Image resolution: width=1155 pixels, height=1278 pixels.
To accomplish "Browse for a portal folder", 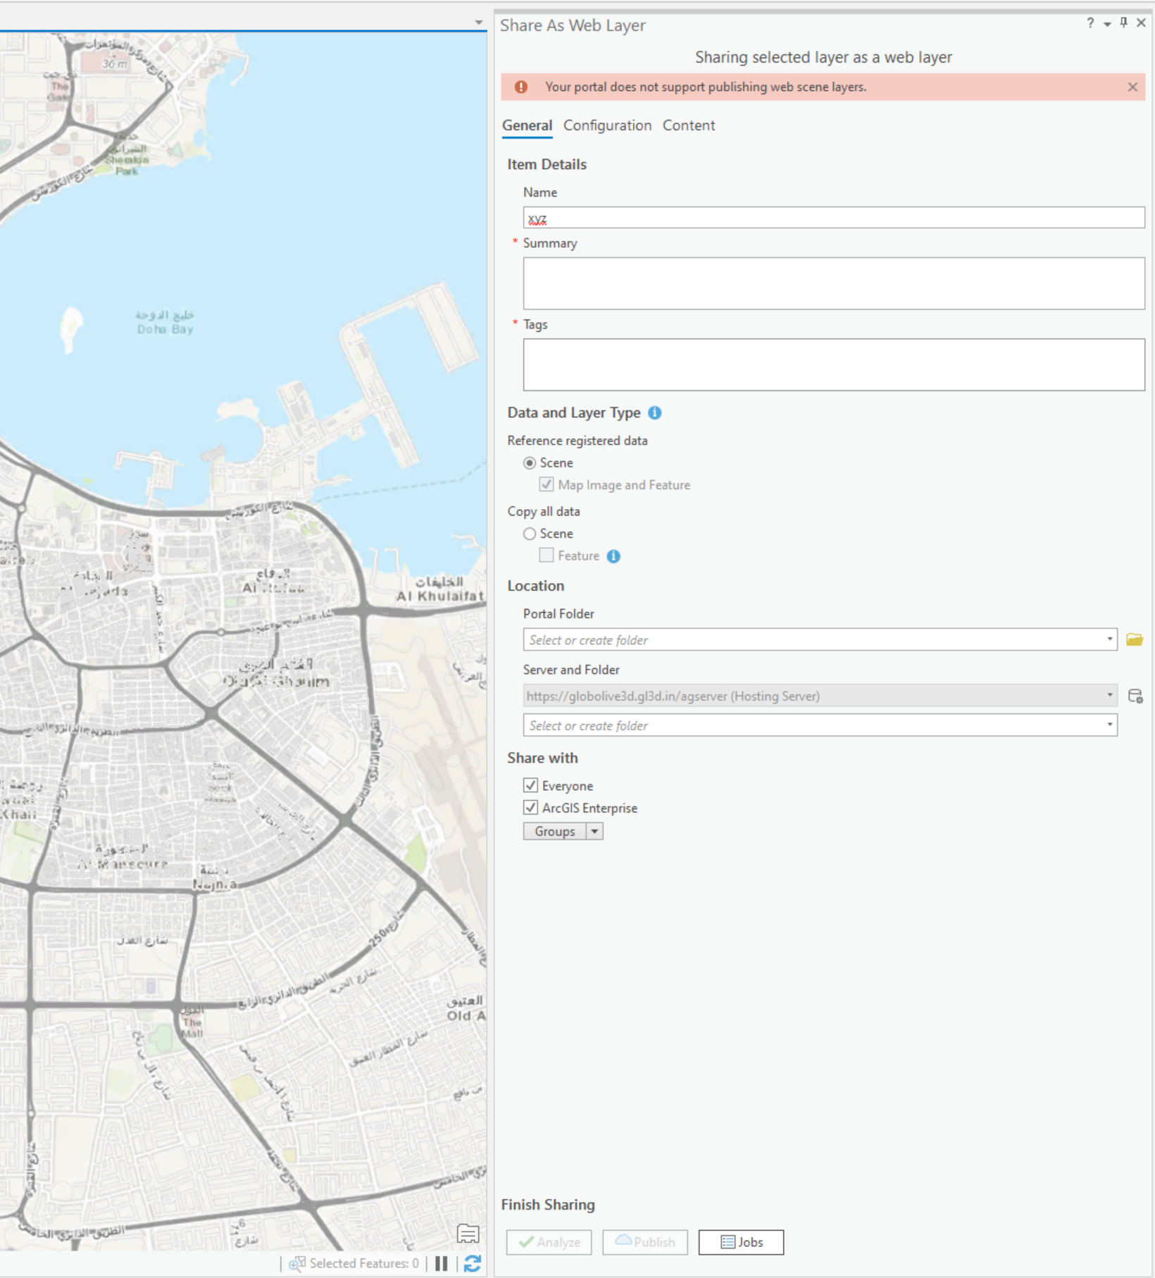I will (1135, 639).
